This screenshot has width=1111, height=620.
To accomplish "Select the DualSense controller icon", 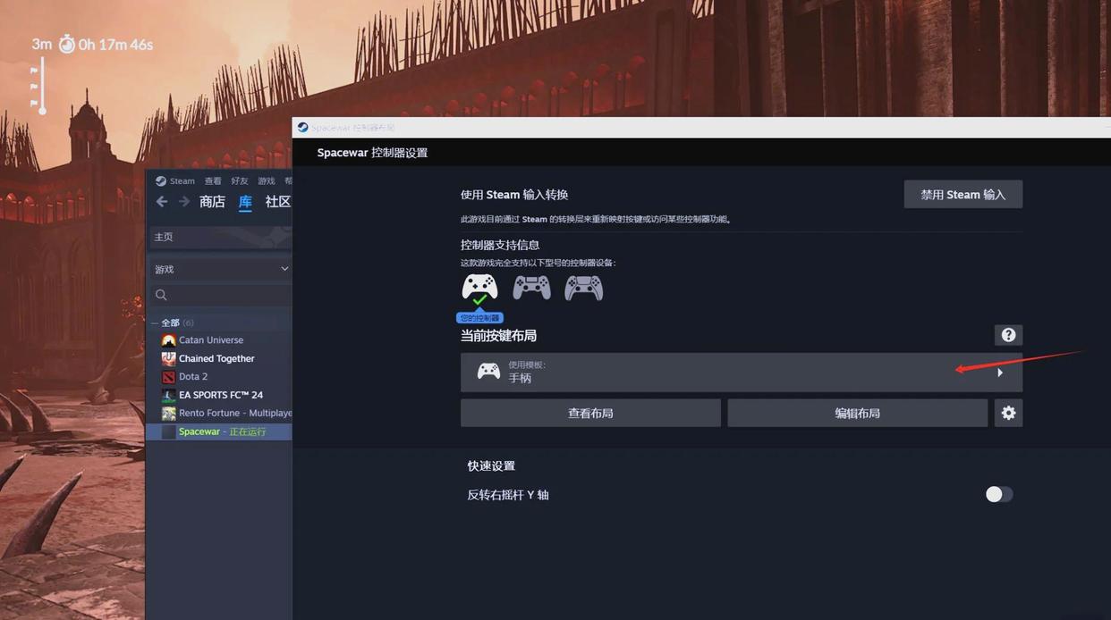I will click(583, 288).
